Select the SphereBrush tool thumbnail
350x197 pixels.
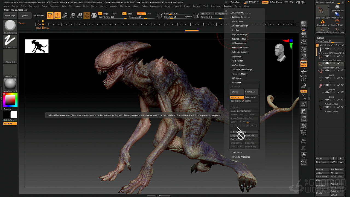click(x=337, y=8)
